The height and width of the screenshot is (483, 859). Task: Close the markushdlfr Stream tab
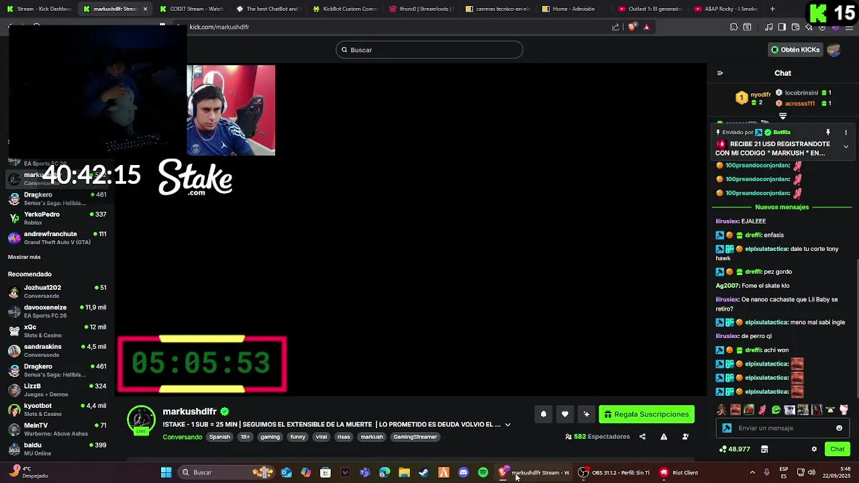pos(145,9)
